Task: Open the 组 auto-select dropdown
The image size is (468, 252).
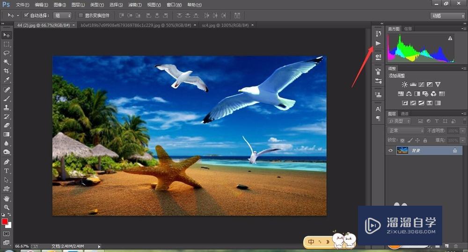Action: (x=62, y=15)
